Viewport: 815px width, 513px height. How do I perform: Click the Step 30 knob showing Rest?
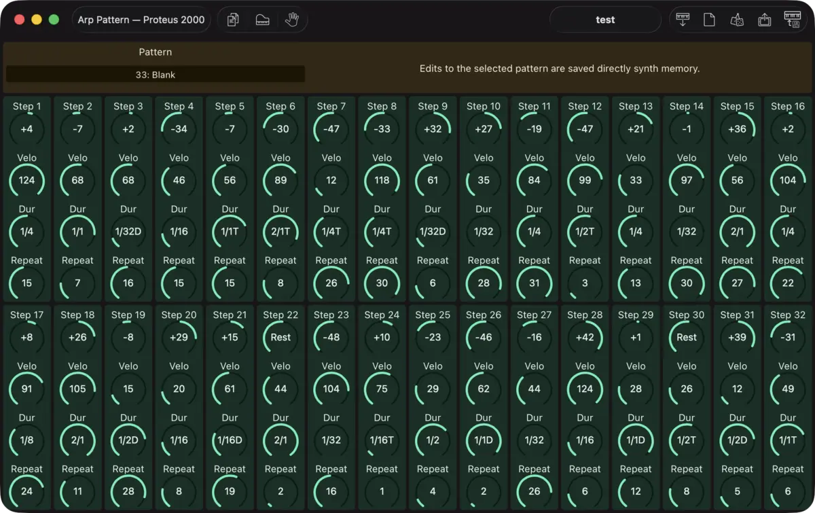pos(687,338)
